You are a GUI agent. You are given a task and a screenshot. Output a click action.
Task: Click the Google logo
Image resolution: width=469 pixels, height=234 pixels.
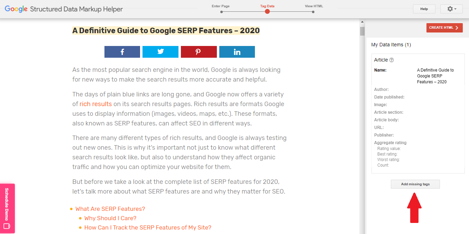(16, 9)
